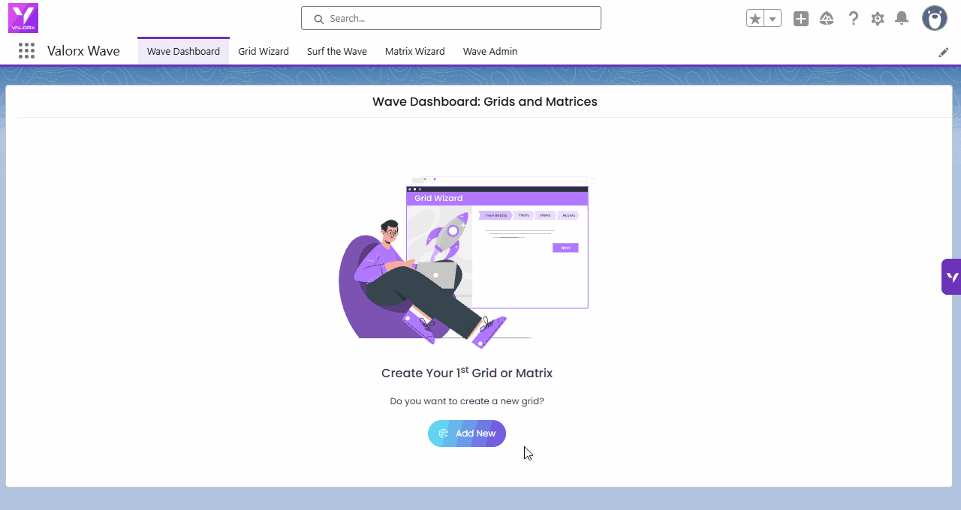
Task: Open the Trailhead guidance icon
Action: coord(827,19)
